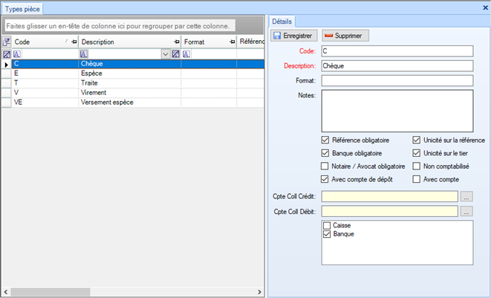
Task: Click the pin icon in Code column header
Action: point(74,42)
